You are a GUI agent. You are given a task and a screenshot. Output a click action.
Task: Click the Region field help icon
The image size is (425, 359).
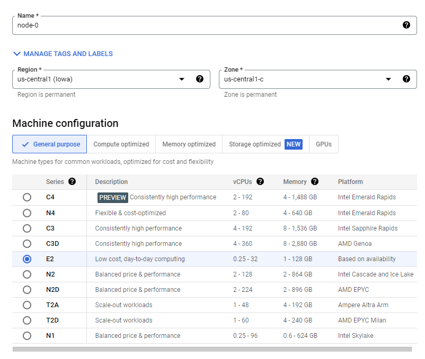click(x=200, y=79)
